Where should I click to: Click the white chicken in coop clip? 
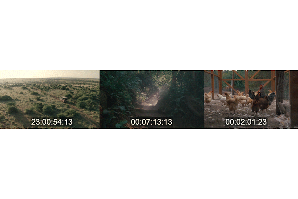222,100
